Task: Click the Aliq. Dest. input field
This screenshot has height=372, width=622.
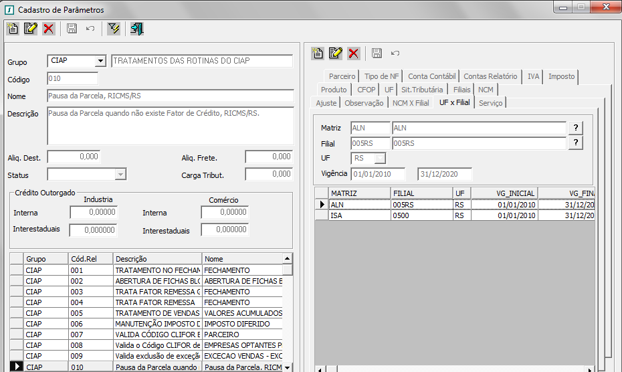Action: [x=74, y=157]
